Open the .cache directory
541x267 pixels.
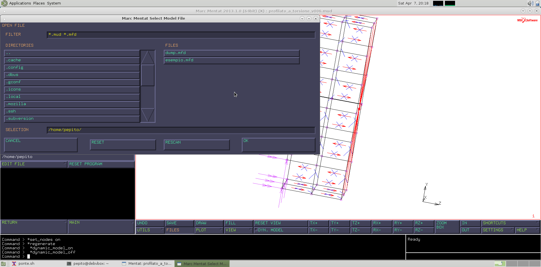pyautogui.click(x=72, y=60)
